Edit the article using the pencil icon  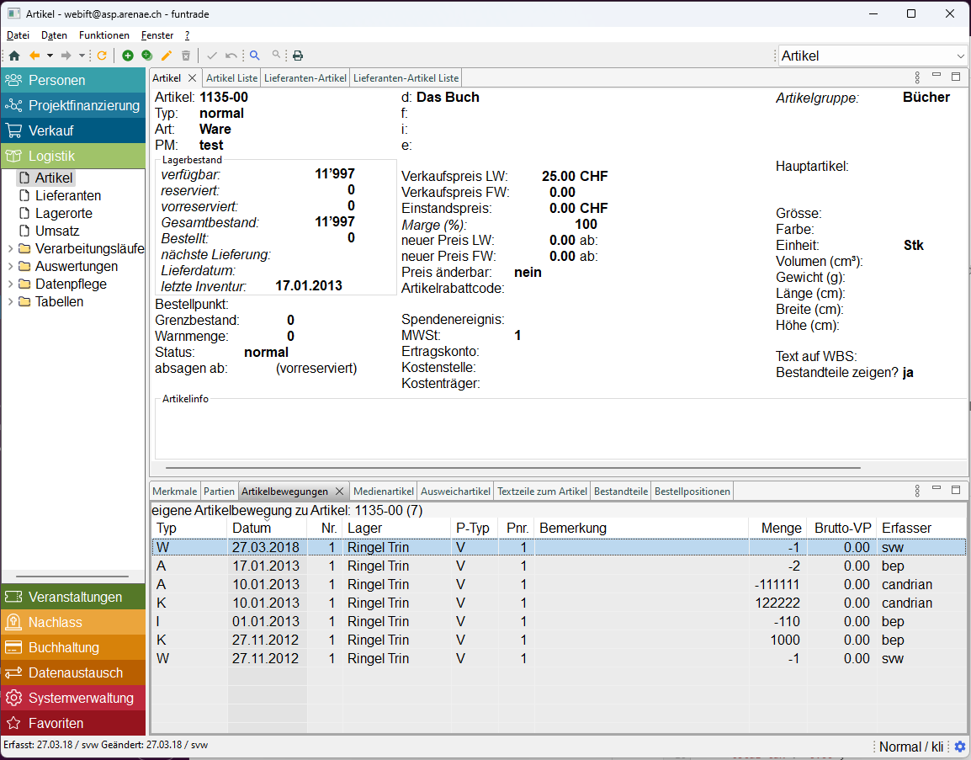click(x=166, y=56)
